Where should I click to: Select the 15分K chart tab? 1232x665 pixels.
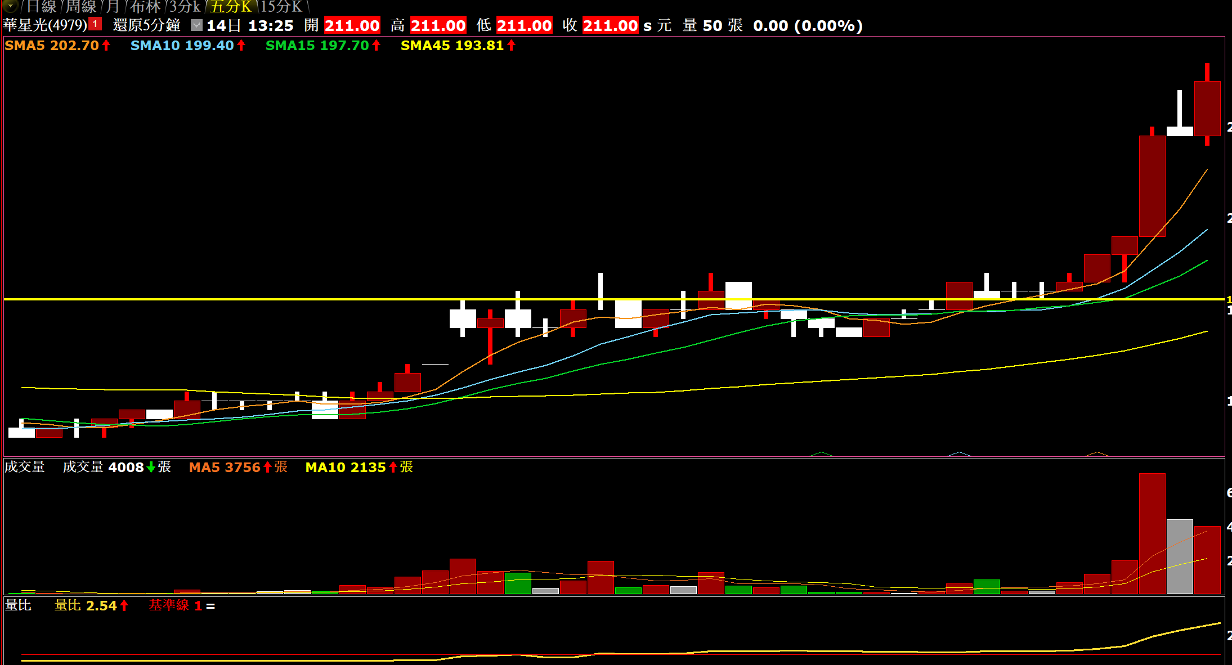[x=281, y=7]
